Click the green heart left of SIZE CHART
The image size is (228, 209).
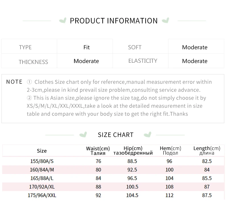(x=83, y=135)
